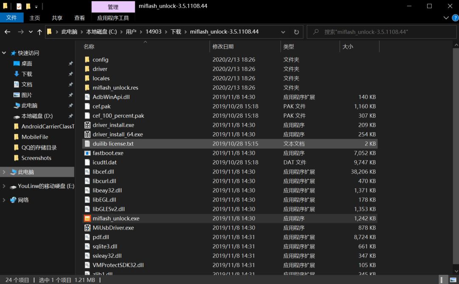Screen dimensions: 459x284
Task: Collapse the Quick access tree node
Action: coord(4,53)
